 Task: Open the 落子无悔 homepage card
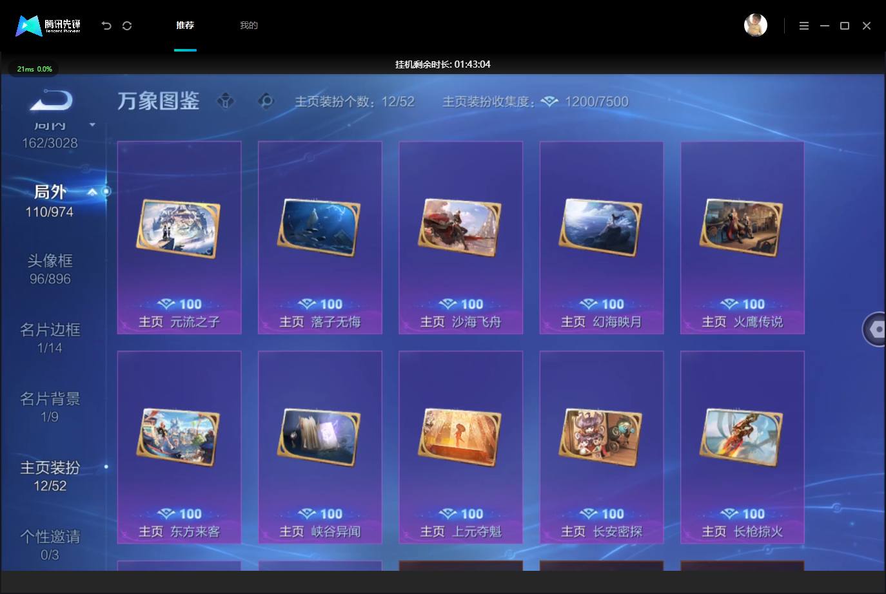[320, 238]
